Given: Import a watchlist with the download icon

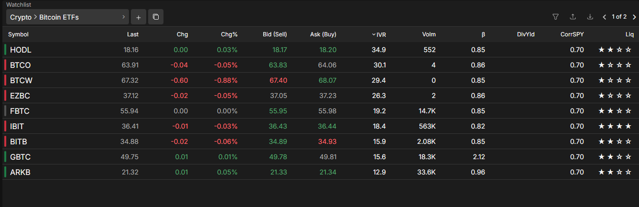Looking at the screenshot, I should (590, 17).
